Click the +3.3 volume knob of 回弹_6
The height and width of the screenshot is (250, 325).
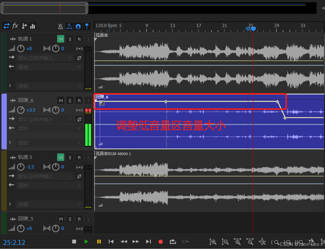[x=21, y=110]
